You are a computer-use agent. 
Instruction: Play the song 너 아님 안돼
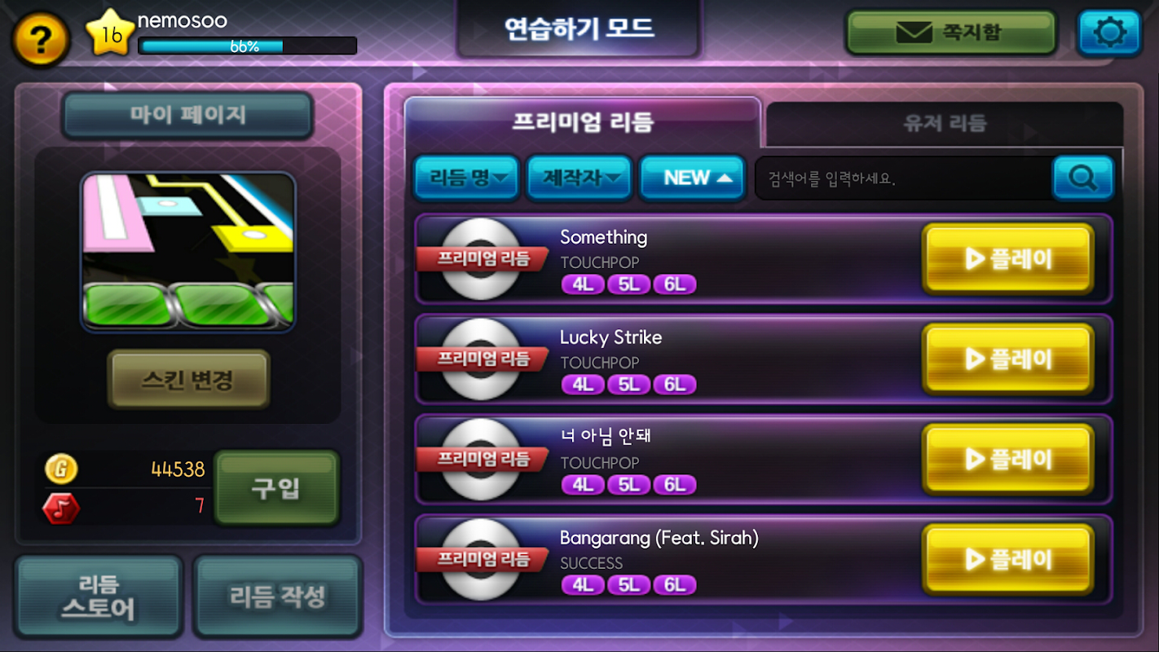point(1008,459)
